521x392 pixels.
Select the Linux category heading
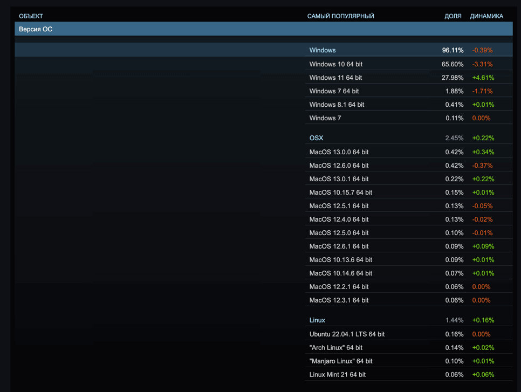pos(317,320)
